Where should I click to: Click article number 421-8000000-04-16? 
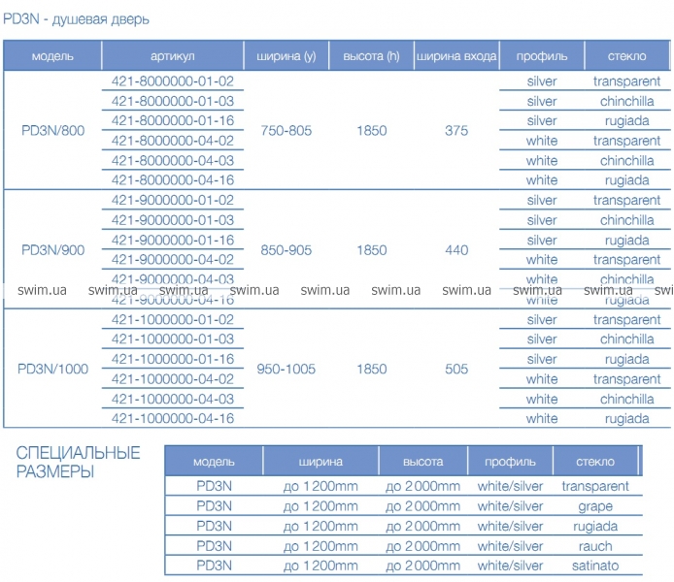point(173,180)
